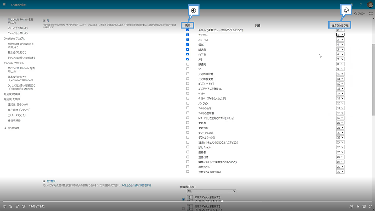The height and width of the screenshot is (211, 375).
Task: Uncheck the カテゴリー display checkbox
Action: point(187,34)
